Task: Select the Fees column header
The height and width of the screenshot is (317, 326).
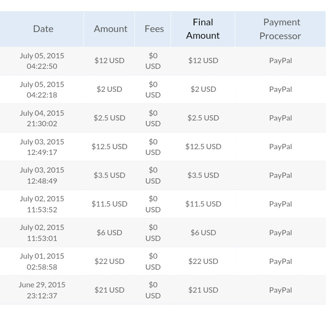Action: (154, 29)
